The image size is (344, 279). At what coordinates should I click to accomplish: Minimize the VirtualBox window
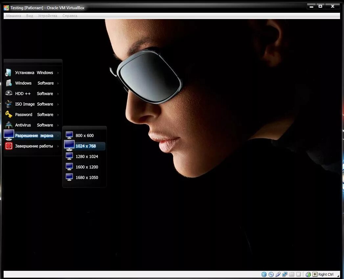tap(311, 7)
